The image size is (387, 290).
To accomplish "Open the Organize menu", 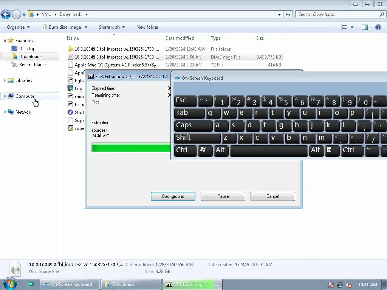I will (x=18, y=27).
